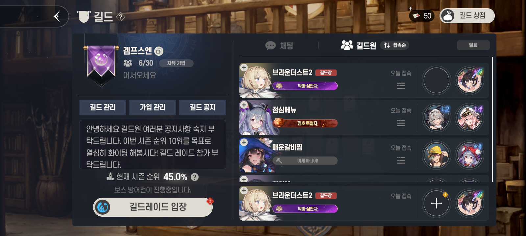The height and width of the screenshot is (236, 526).
Task: Select the 길드원 members tab
Action: pos(359,45)
